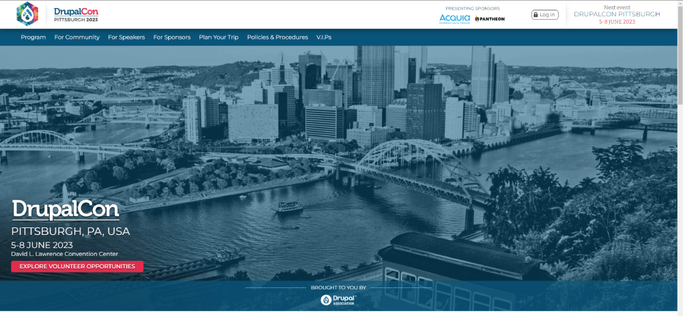Open the DrupalCon Pittsburgh 2023 logo link
The image size is (683, 316).
click(76, 14)
